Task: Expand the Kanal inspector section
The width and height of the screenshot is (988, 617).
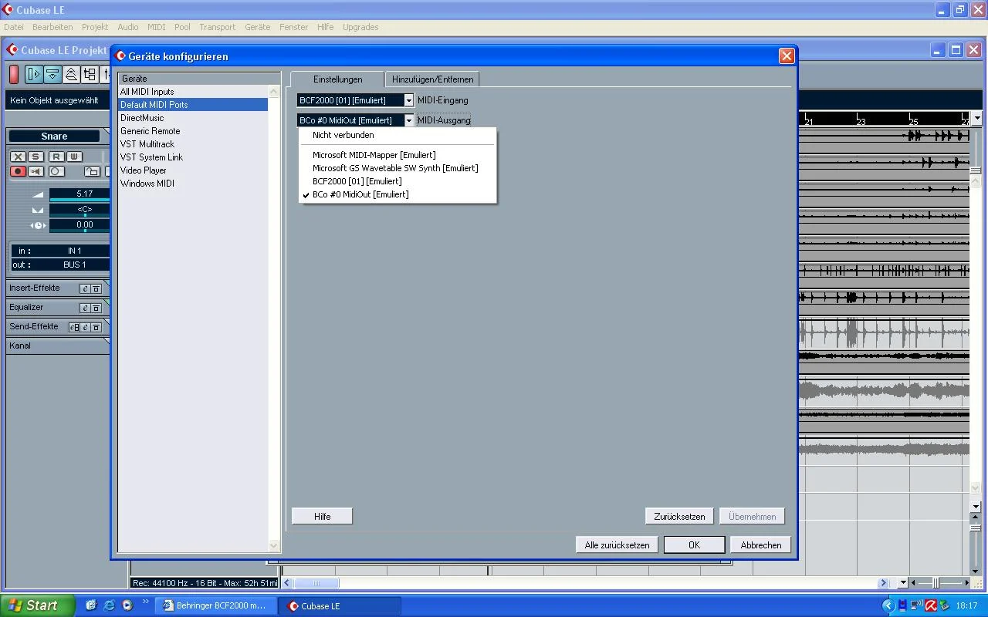Action: [x=58, y=346]
